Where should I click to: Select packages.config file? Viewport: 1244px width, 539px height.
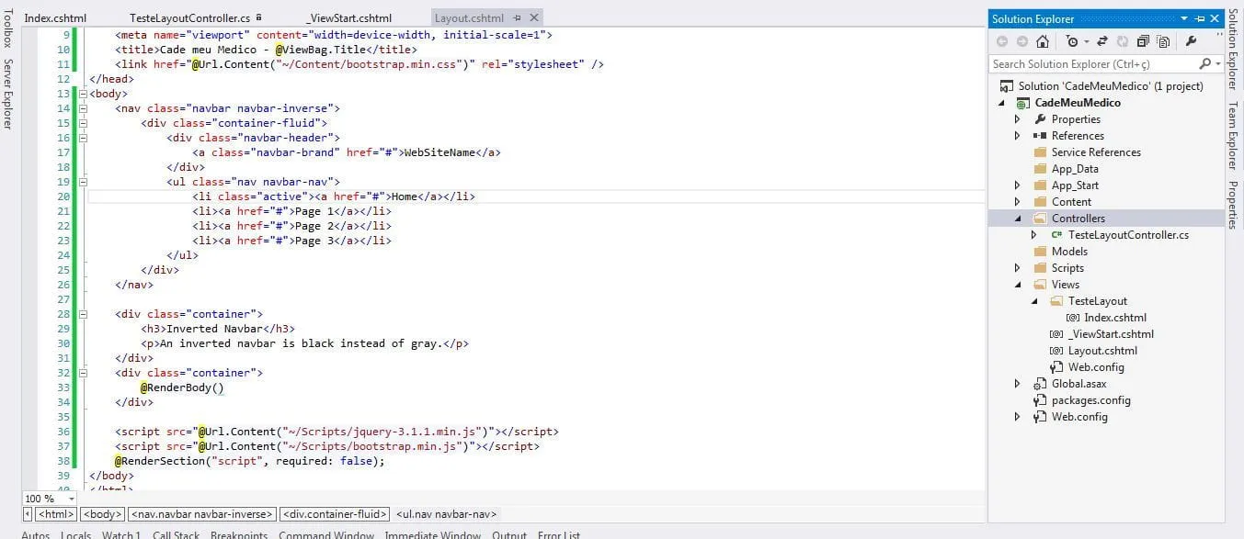click(1090, 400)
